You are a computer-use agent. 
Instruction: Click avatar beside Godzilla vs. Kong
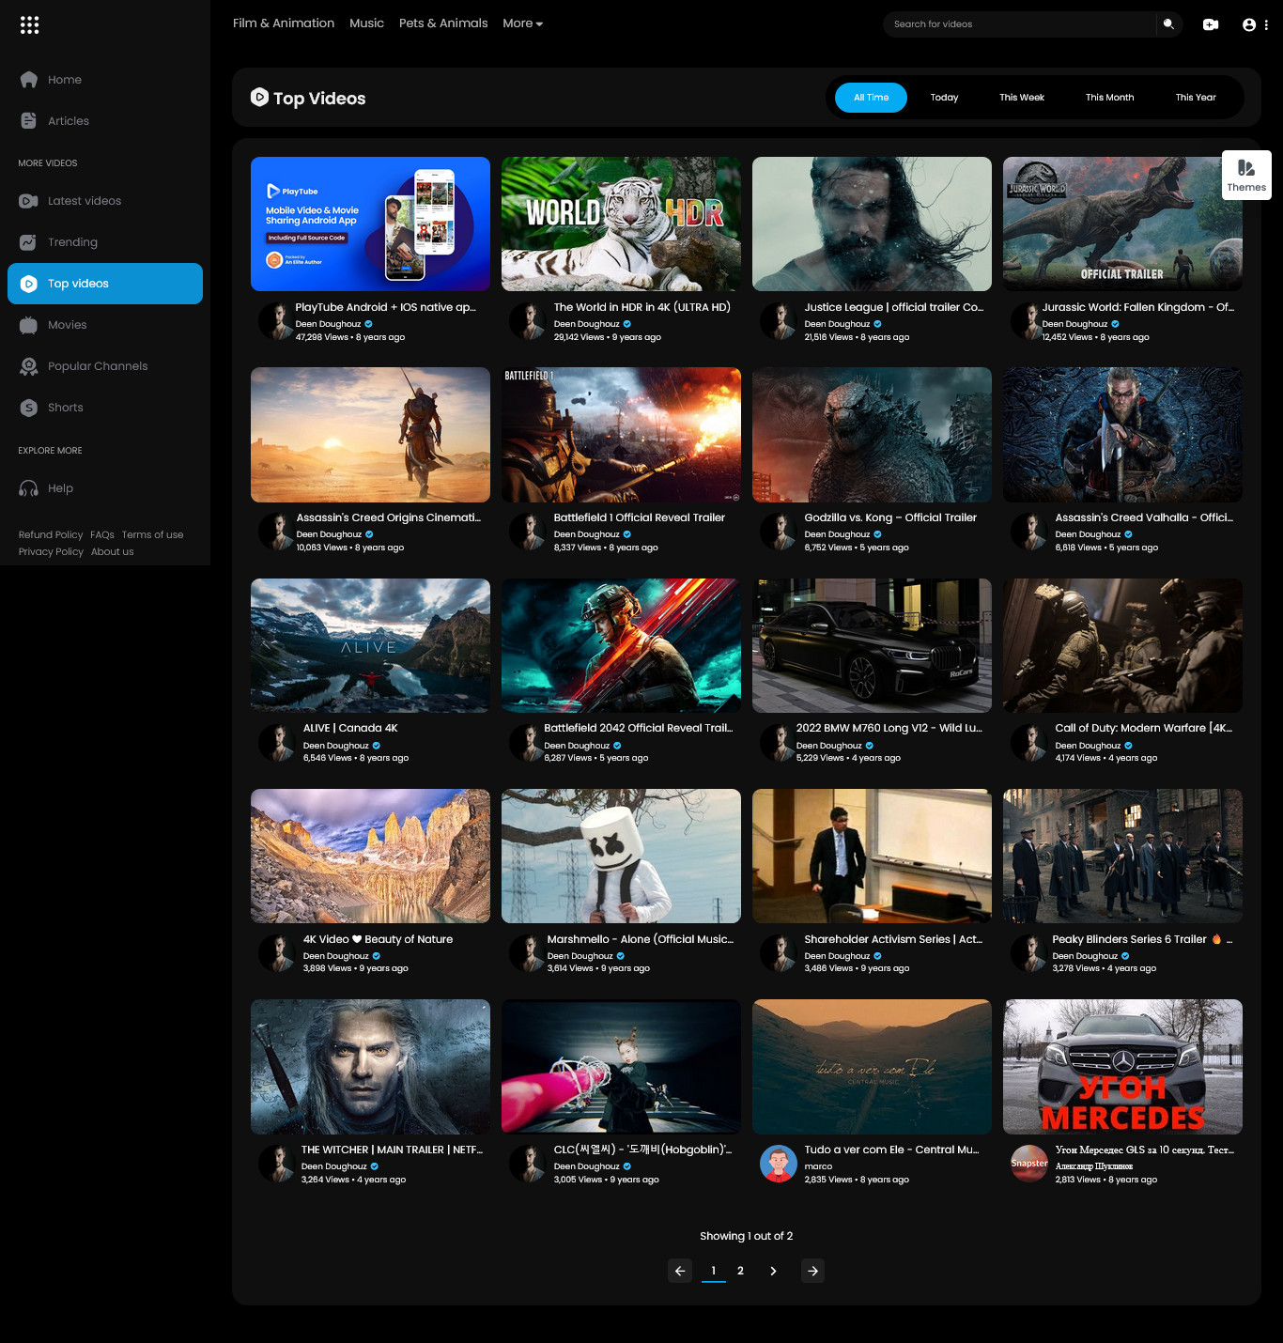[x=778, y=532]
